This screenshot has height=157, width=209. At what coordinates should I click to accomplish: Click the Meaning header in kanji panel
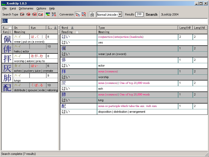click(35, 32)
